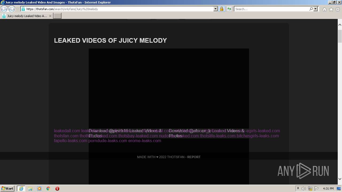The image size is (342, 192).
Task: Open the recent pages dropdown beside Forward
Action: (x=17, y=9)
